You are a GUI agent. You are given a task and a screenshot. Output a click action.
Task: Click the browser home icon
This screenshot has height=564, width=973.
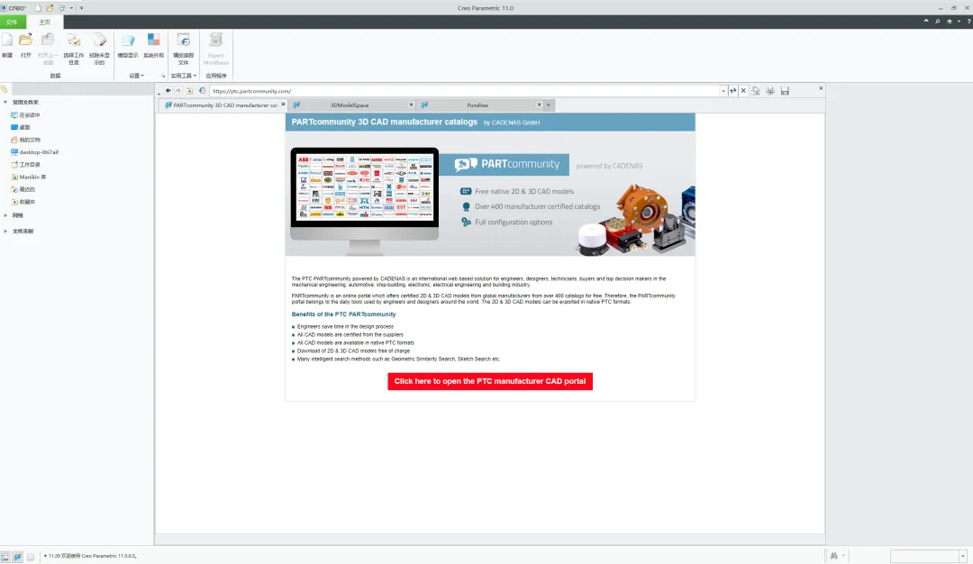[x=756, y=91]
